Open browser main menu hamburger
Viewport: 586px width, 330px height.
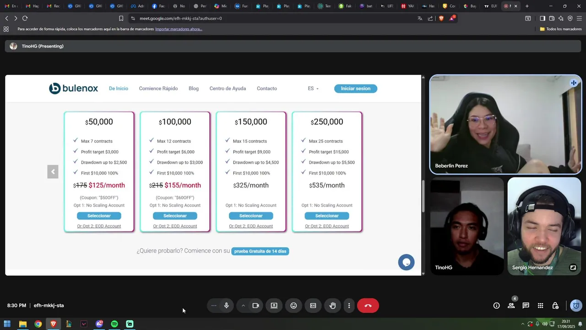579,18
